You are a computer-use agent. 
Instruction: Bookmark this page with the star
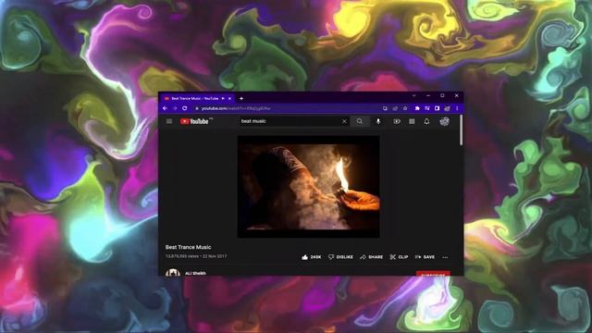tap(405, 108)
